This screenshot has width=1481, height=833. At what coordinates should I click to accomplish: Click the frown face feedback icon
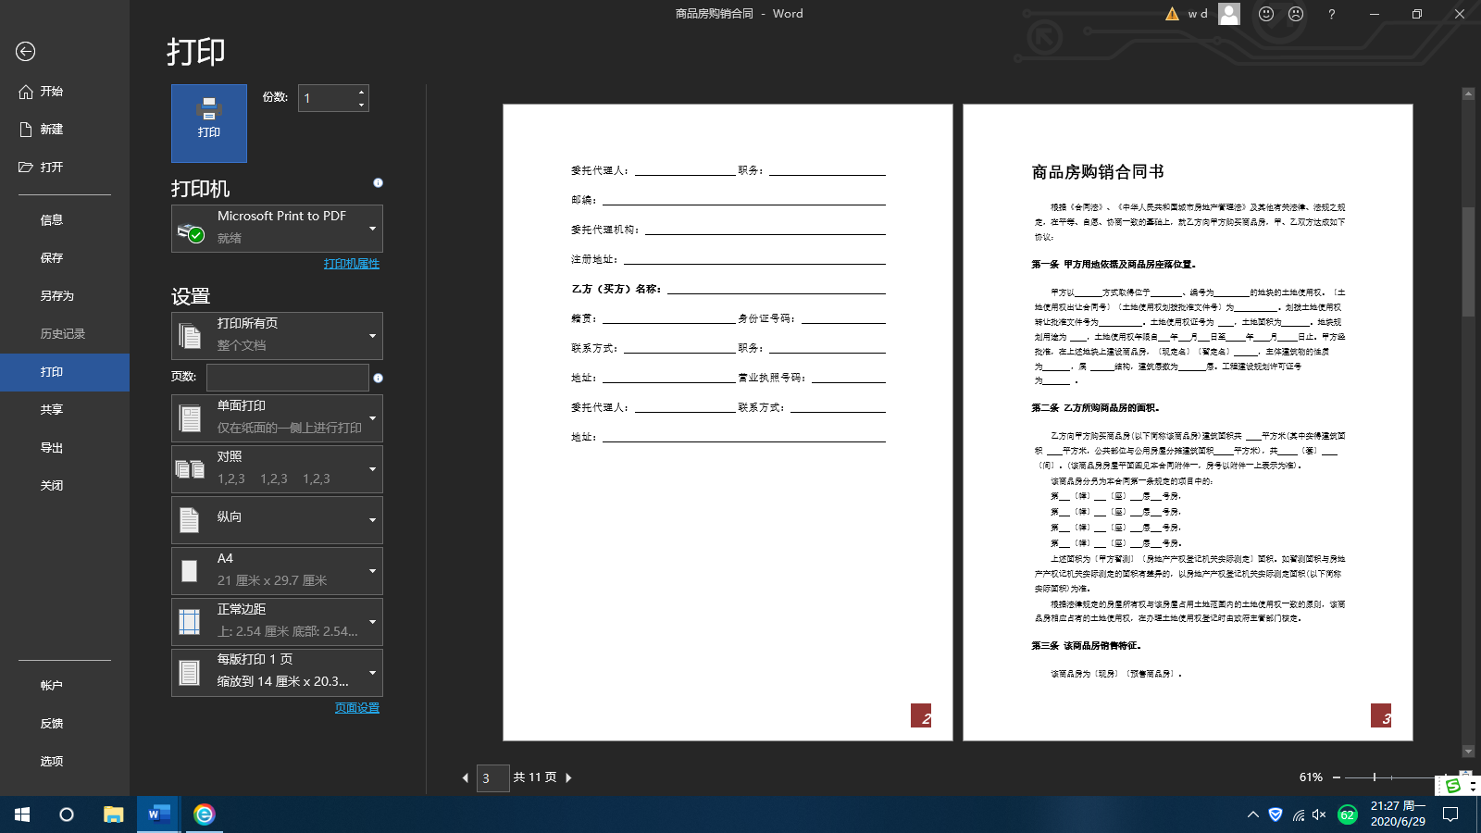[x=1296, y=14]
